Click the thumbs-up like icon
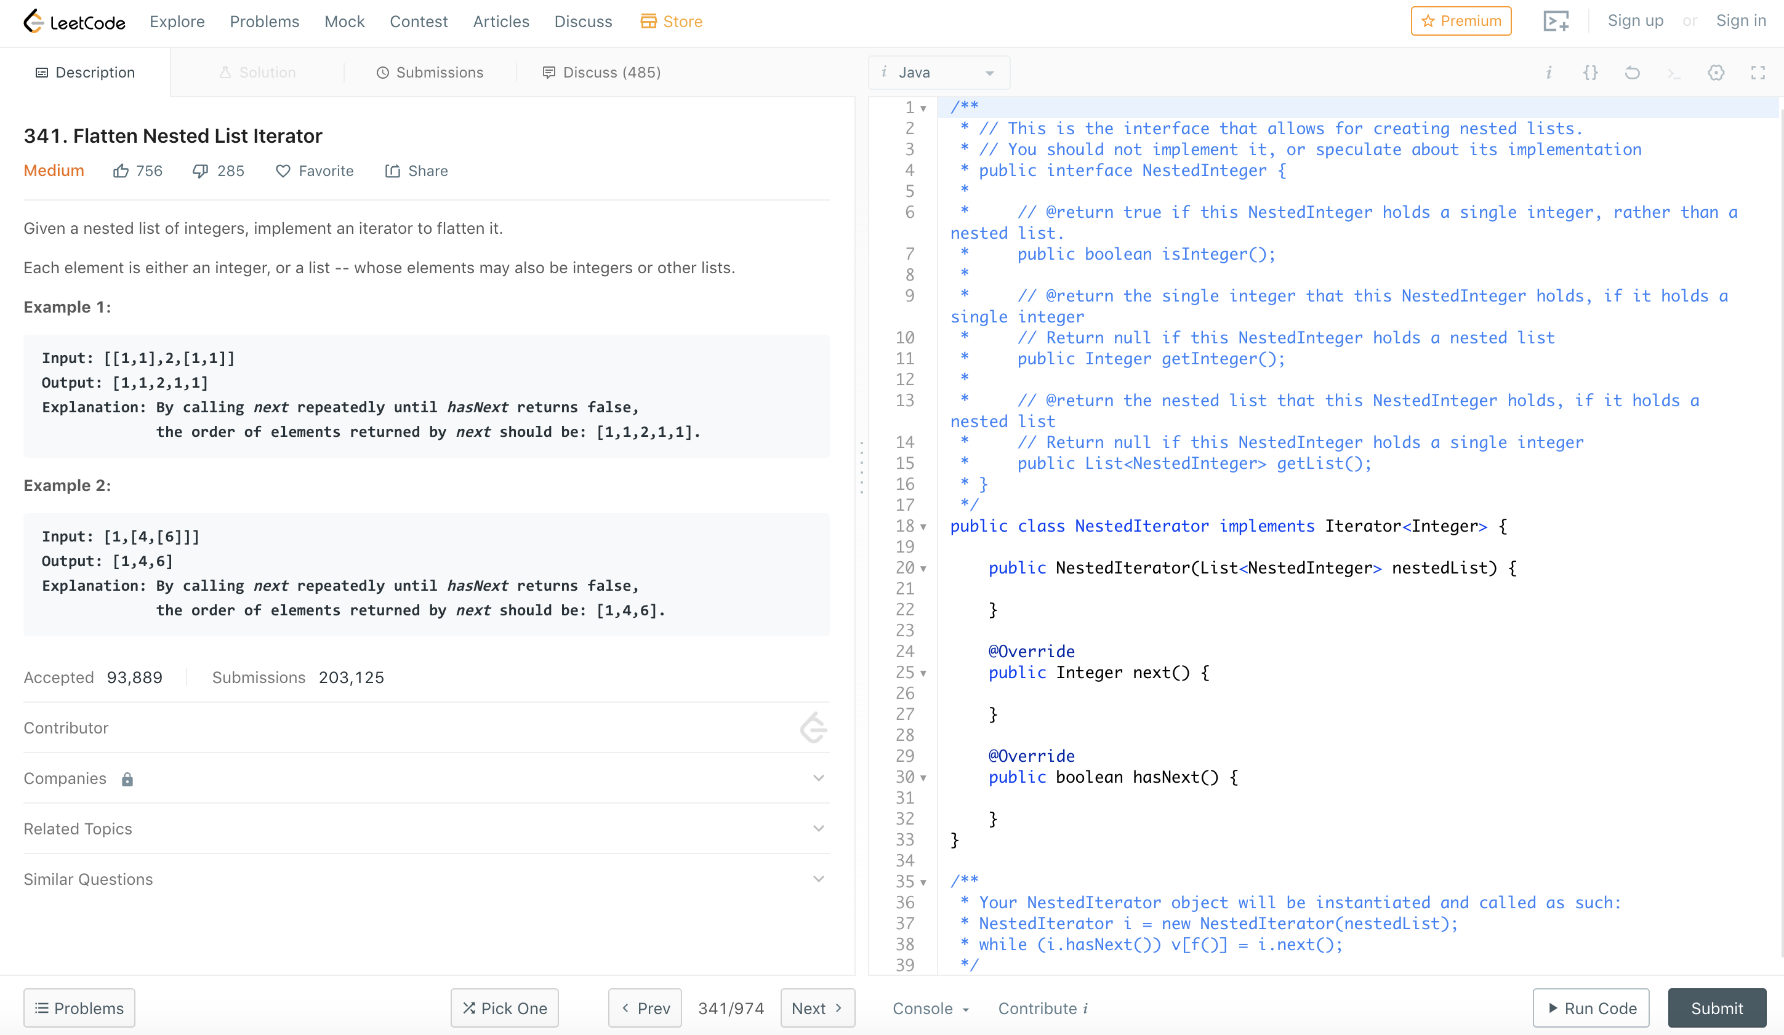 tap(121, 170)
